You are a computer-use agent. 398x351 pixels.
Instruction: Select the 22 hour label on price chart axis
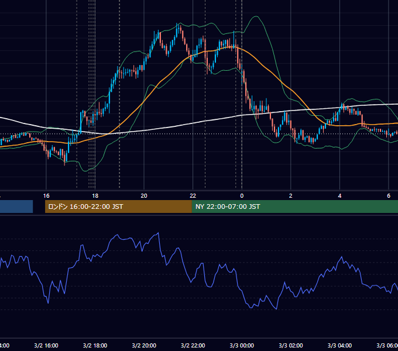point(193,196)
